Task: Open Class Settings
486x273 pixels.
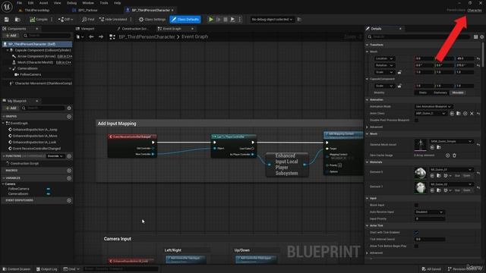Action: click(152, 20)
